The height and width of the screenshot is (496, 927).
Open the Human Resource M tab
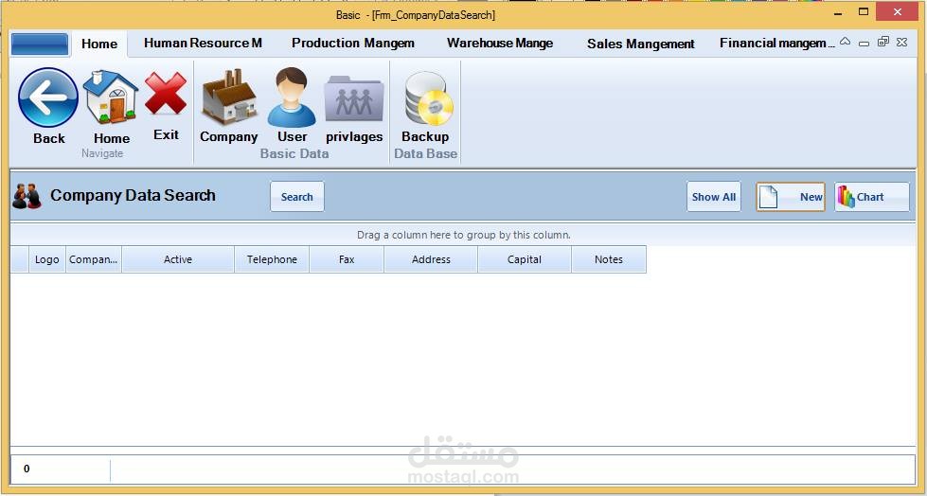click(x=203, y=44)
